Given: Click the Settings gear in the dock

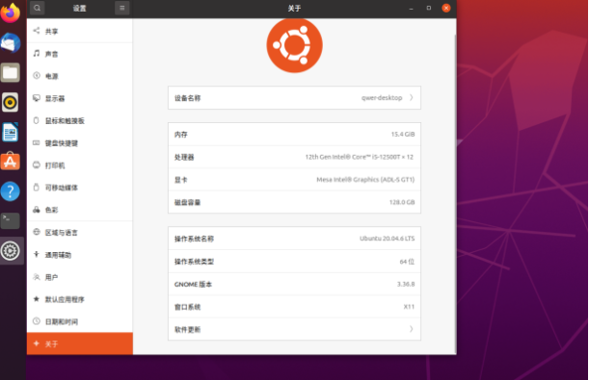Looking at the screenshot, I should (x=11, y=251).
